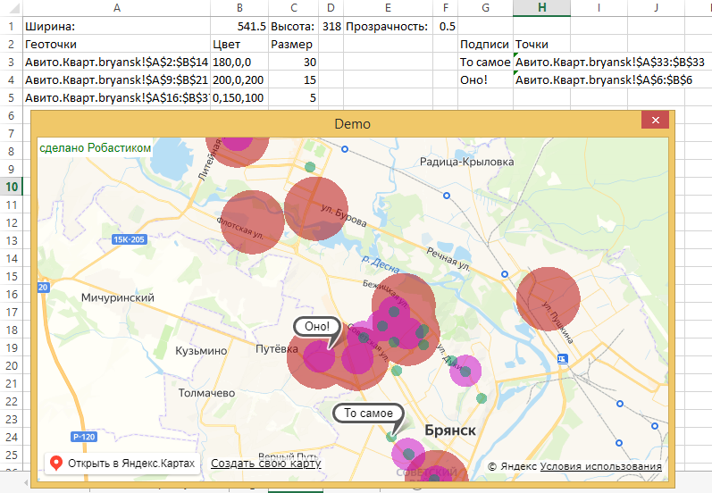Select cell E1 labeled Прозрачность:
This screenshot has width=712, height=493.
[388, 26]
